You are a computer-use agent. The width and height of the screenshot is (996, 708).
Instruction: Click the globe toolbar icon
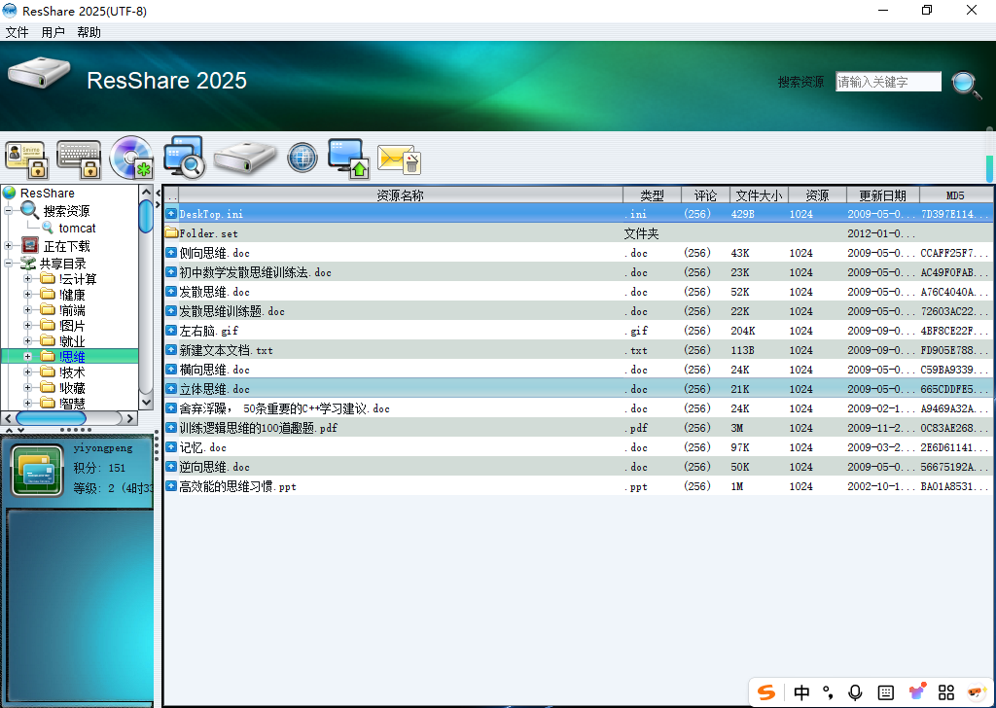pos(302,157)
